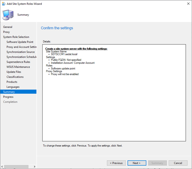Select the Progress step
Screen dimensions: 192x169
coord(8,97)
